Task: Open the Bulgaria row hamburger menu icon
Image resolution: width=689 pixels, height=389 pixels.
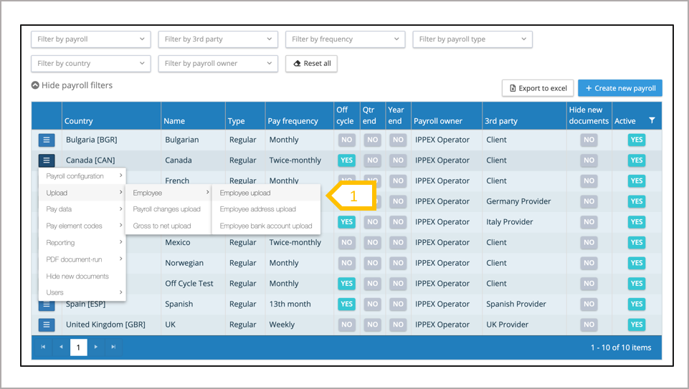Action: pyautogui.click(x=47, y=140)
